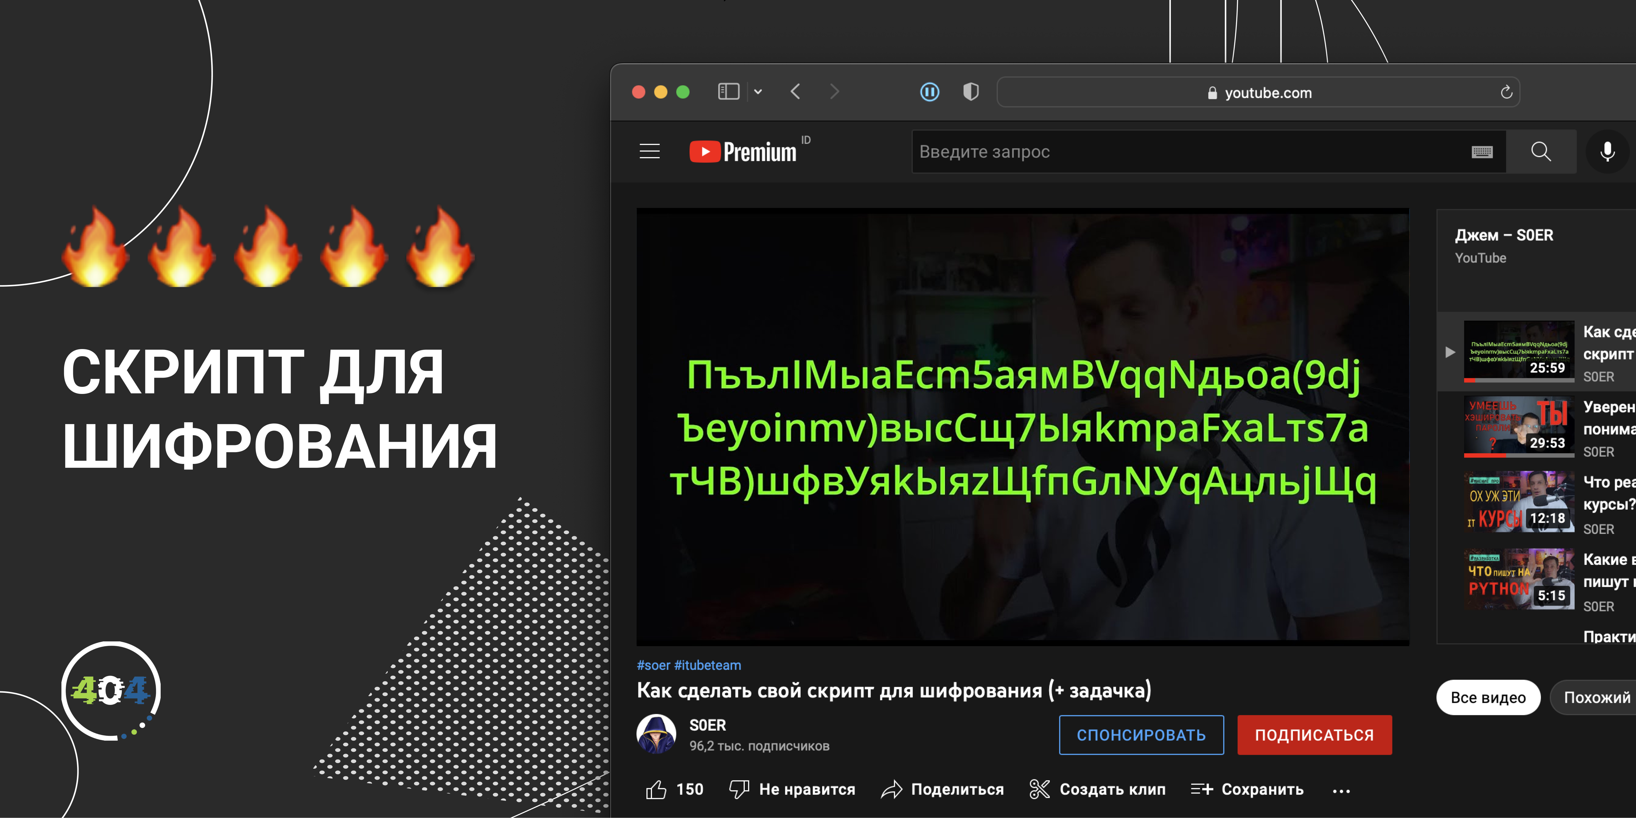Like the video with thumbs up
Viewport: 1636px width, 818px height.
coord(674,789)
